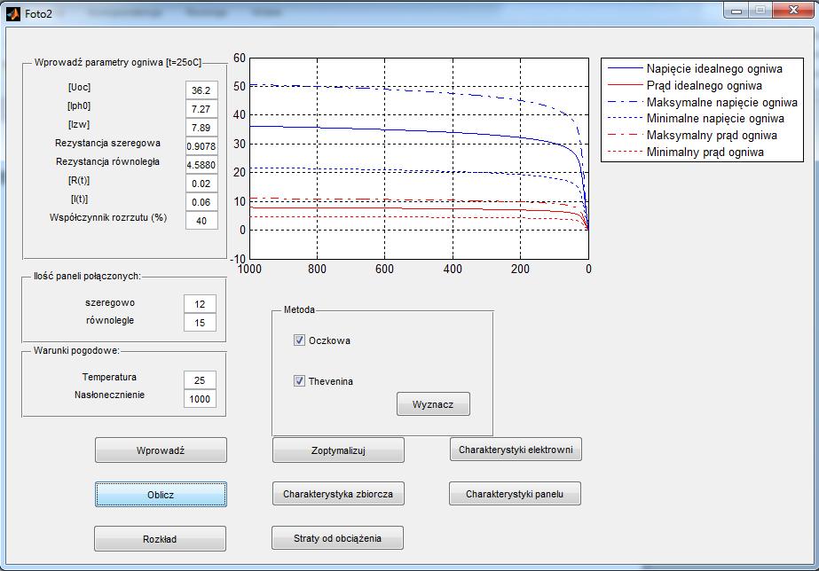Click legend entry Maksymalny prąd ogniwa

point(693,135)
